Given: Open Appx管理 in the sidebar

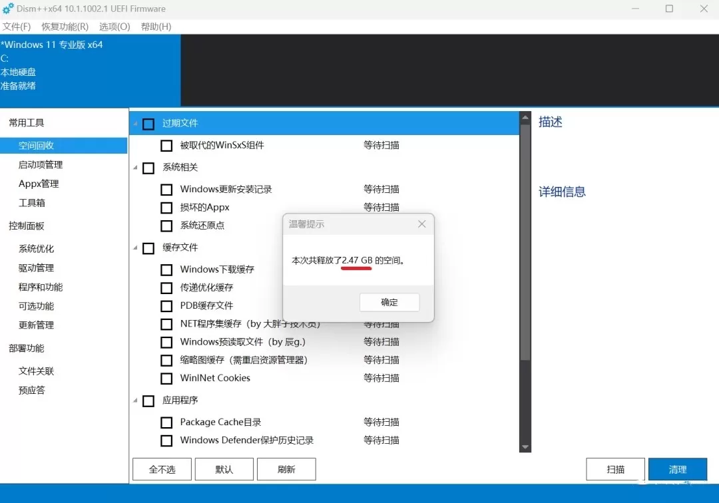Looking at the screenshot, I should point(39,184).
